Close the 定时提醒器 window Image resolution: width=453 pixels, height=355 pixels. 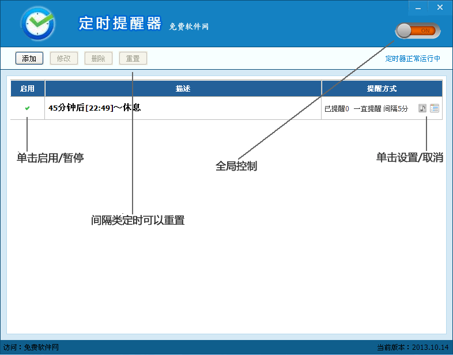pos(440,7)
